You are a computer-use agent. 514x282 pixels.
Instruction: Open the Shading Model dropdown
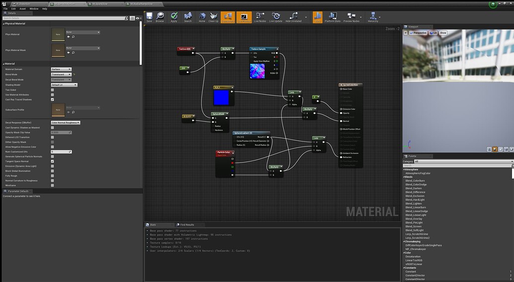point(64,85)
